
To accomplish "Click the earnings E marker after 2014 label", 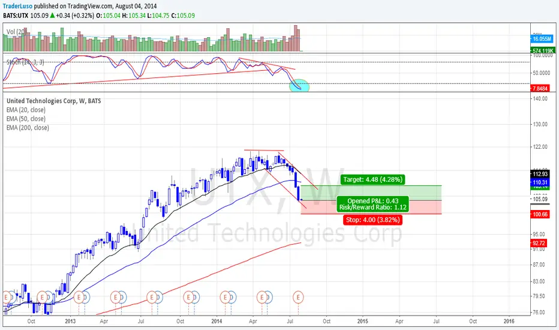I will [x=225, y=297].
